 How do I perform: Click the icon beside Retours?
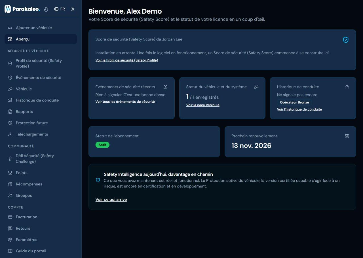point(10,229)
